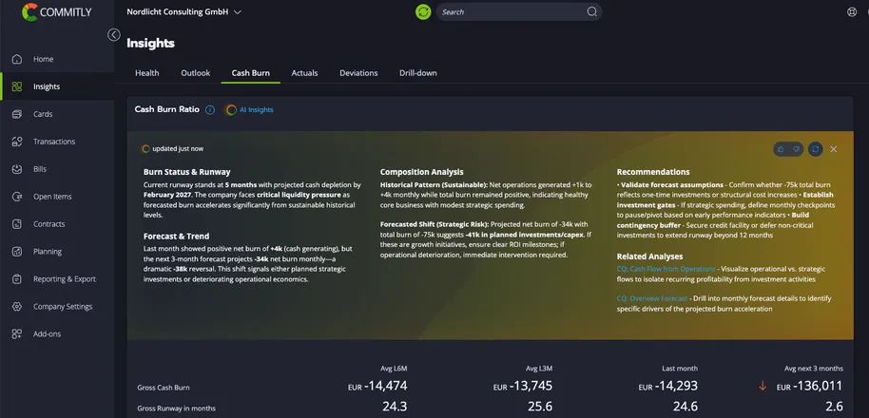The height and width of the screenshot is (418, 869).
Task: Click the 'updated just now' status text
Action: click(x=178, y=149)
